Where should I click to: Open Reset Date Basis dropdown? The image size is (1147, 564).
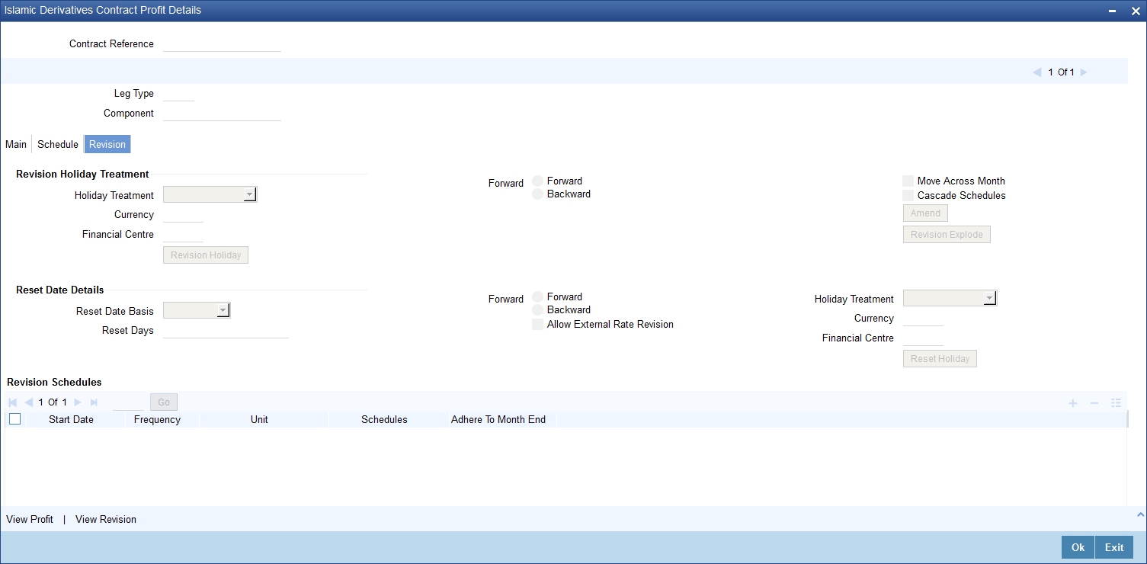[197, 310]
